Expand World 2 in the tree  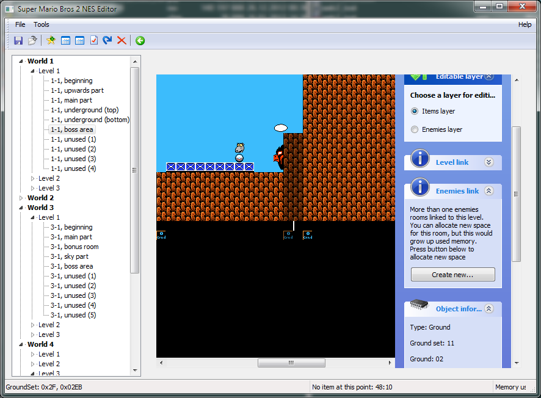click(21, 198)
